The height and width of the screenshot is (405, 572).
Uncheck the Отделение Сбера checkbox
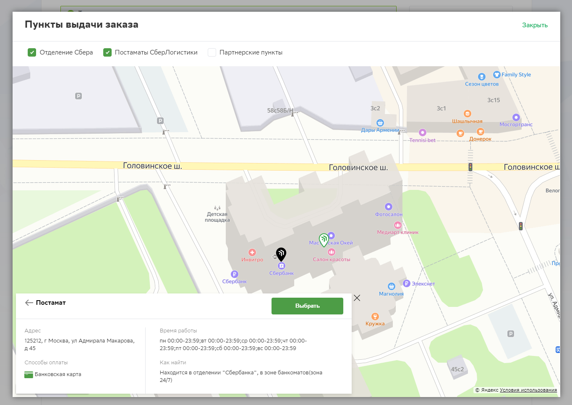[32, 52]
